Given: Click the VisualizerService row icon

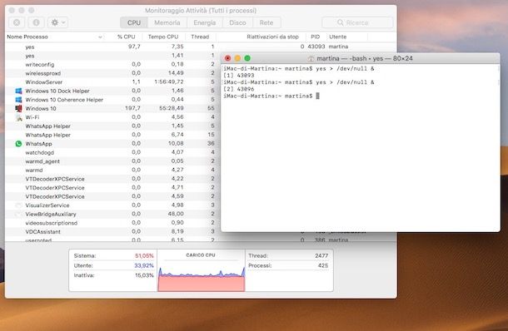Looking at the screenshot, I should pyautogui.click(x=19, y=205).
